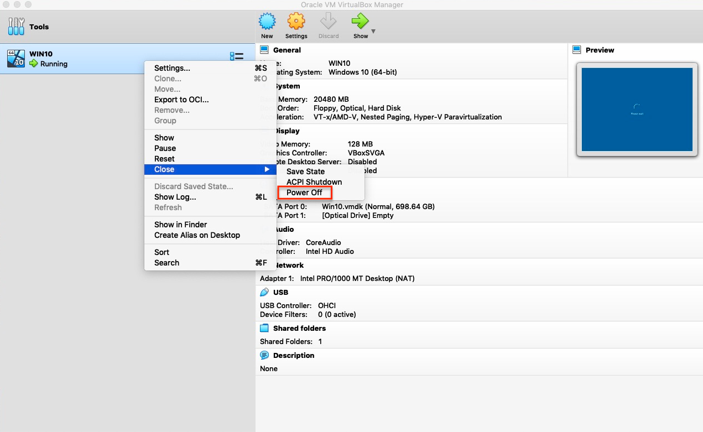This screenshot has height=432, width=703.
Task: Click the WIN10 machine icon
Action: coord(16,59)
